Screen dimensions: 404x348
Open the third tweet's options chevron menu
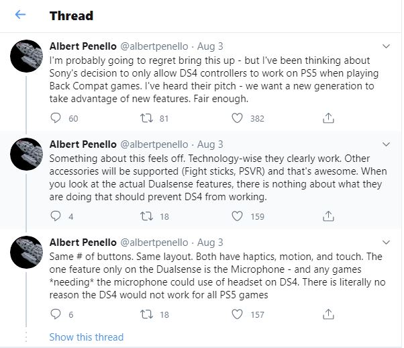pyautogui.click(x=386, y=243)
